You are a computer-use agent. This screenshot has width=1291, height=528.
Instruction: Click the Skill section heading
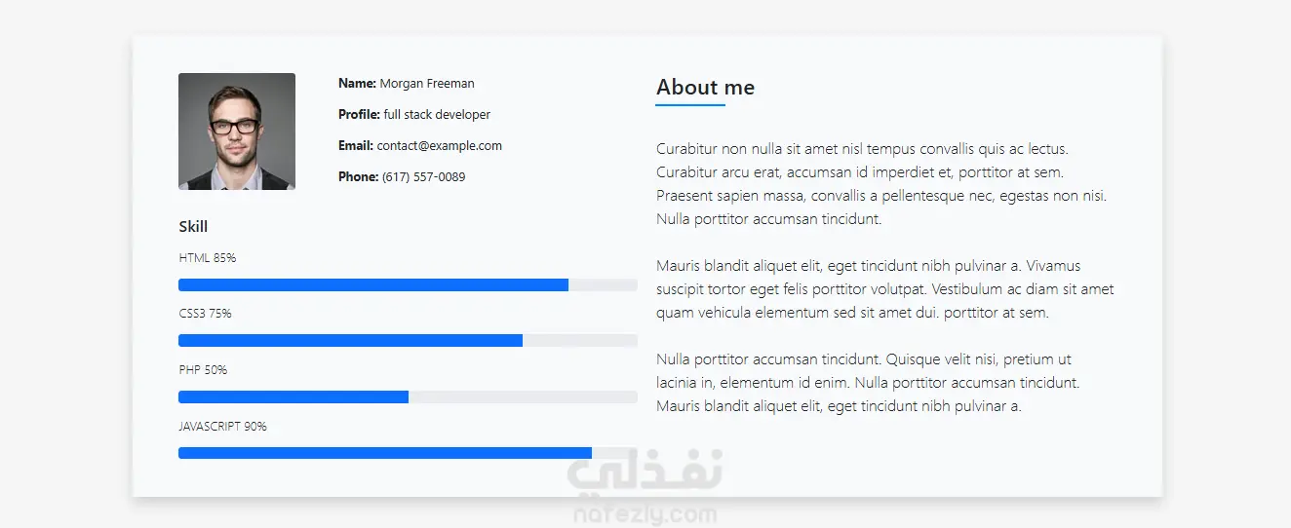coord(193,227)
